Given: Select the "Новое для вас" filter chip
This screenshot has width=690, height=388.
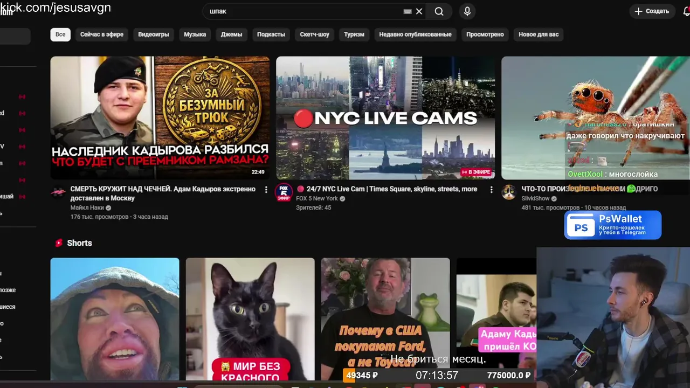Looking at the screenshot, I should pos(539,34).
